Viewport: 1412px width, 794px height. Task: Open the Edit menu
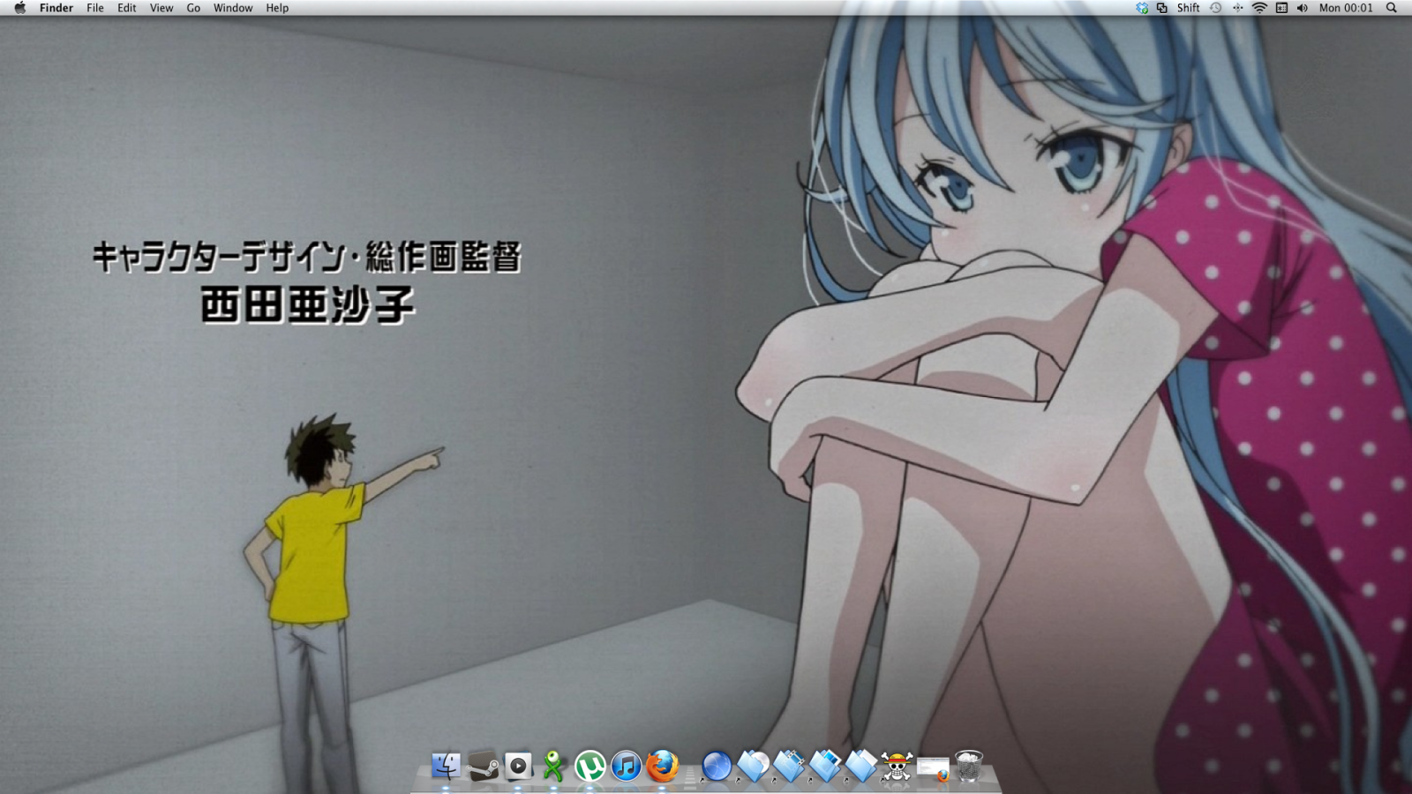tap(127, 8)
